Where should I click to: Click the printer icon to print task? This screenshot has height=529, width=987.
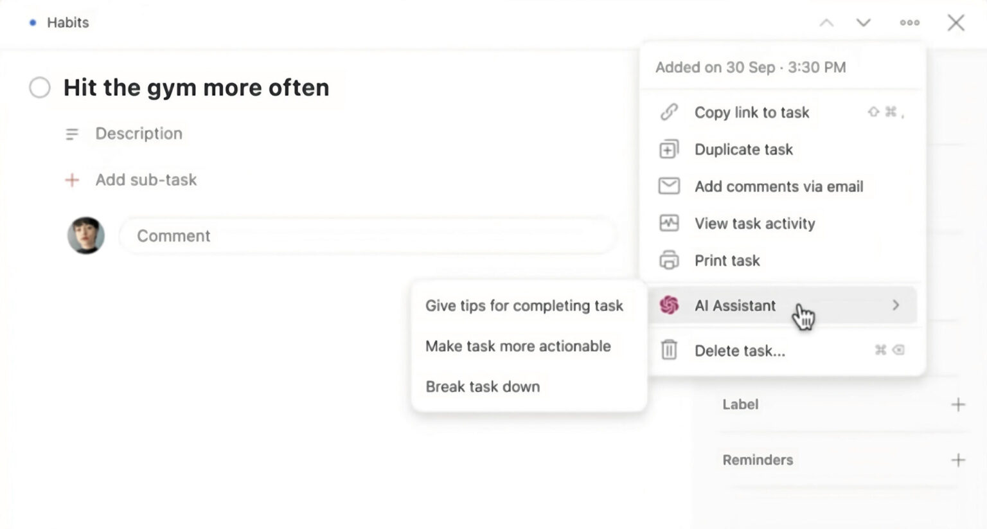[x=669, y=260]
